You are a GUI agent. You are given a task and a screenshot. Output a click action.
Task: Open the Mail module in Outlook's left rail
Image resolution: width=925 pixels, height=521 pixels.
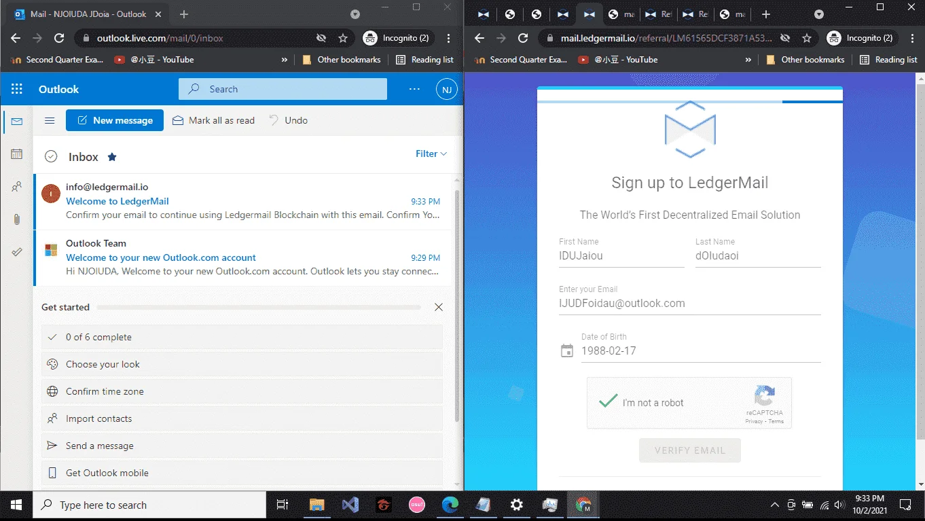[x=17, y=122]
